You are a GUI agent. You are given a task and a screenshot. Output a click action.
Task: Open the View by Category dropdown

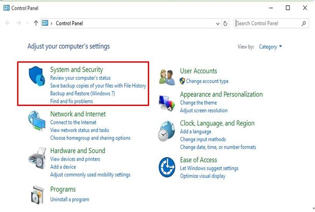pos(270,47)
